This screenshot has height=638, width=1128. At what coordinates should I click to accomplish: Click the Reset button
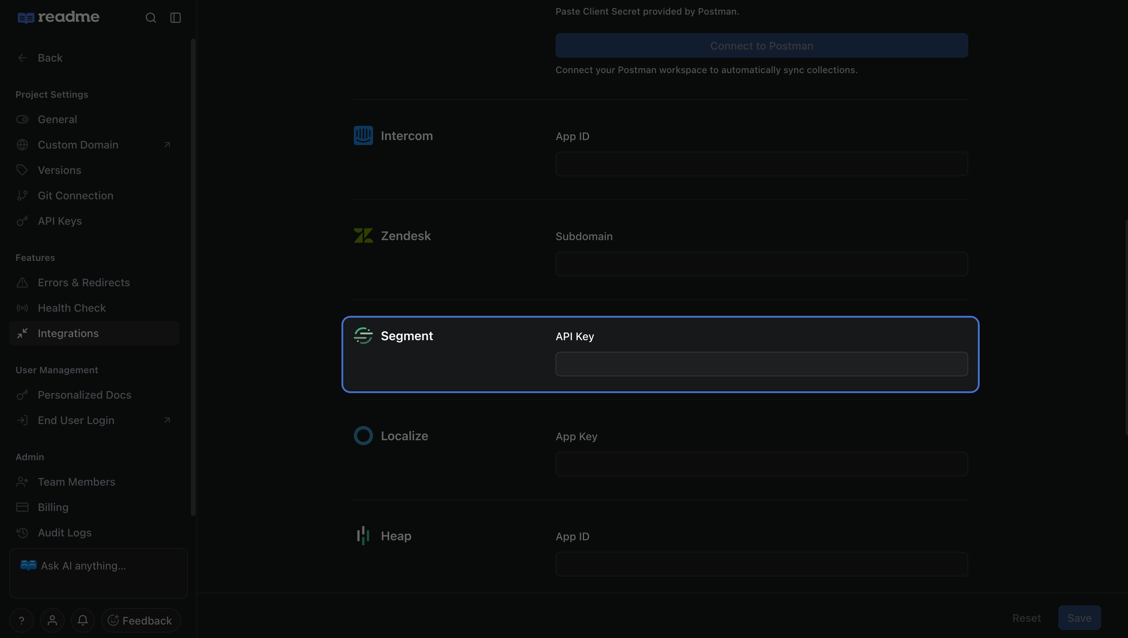tap(1026, 618)
